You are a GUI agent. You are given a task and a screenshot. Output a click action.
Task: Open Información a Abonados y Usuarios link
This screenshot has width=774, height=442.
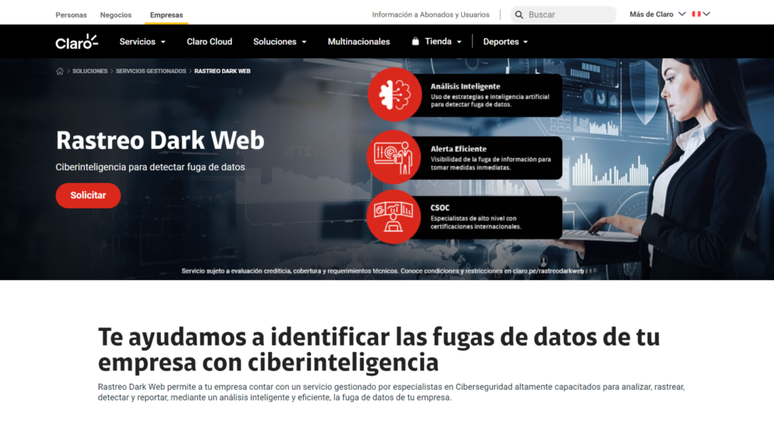(x=430, y=14)
